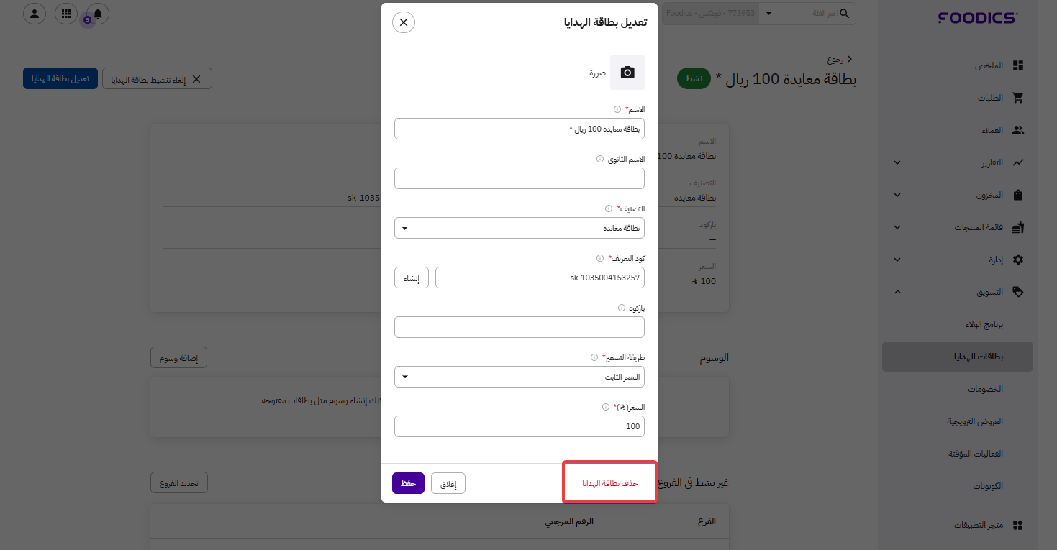This screenshot has height=550, width=1057.
Task: Click the الاسم الثانوي input field
Action: (x=519, y=178)
